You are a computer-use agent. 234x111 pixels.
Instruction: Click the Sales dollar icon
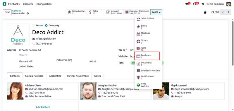[90, 12]
